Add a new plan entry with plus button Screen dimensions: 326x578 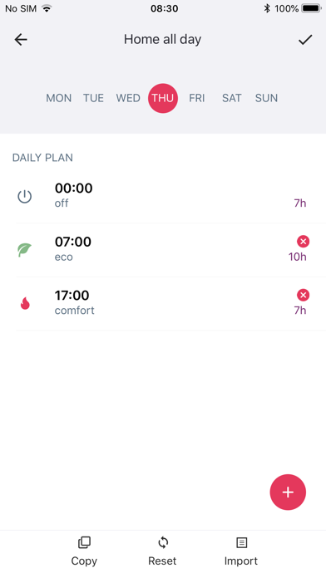(x=288, y=492)
